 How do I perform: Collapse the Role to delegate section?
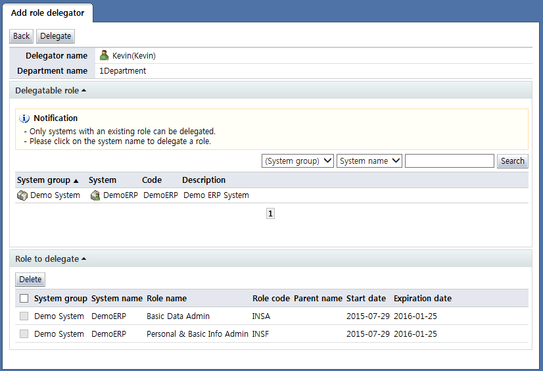coord(51,259)
